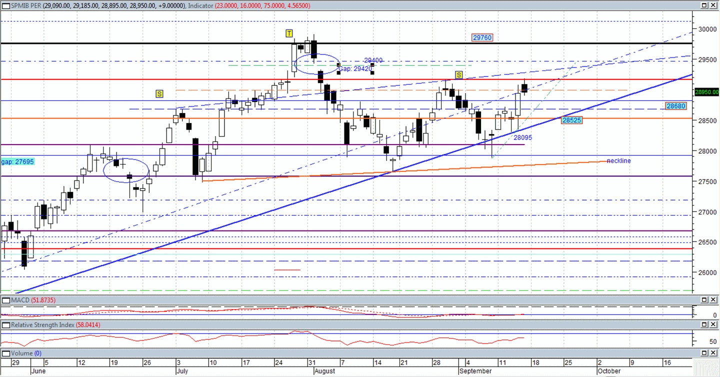Click the 16 date label on time axis

[x=667, y=363]
